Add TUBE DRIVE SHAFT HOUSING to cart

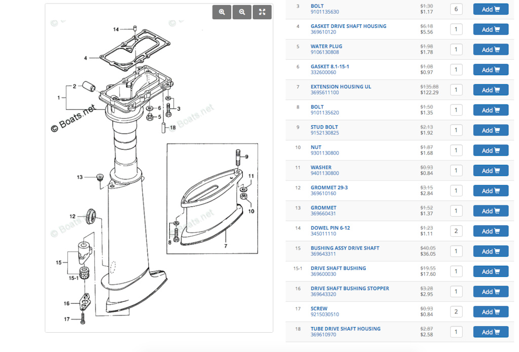tap(490, 332)
